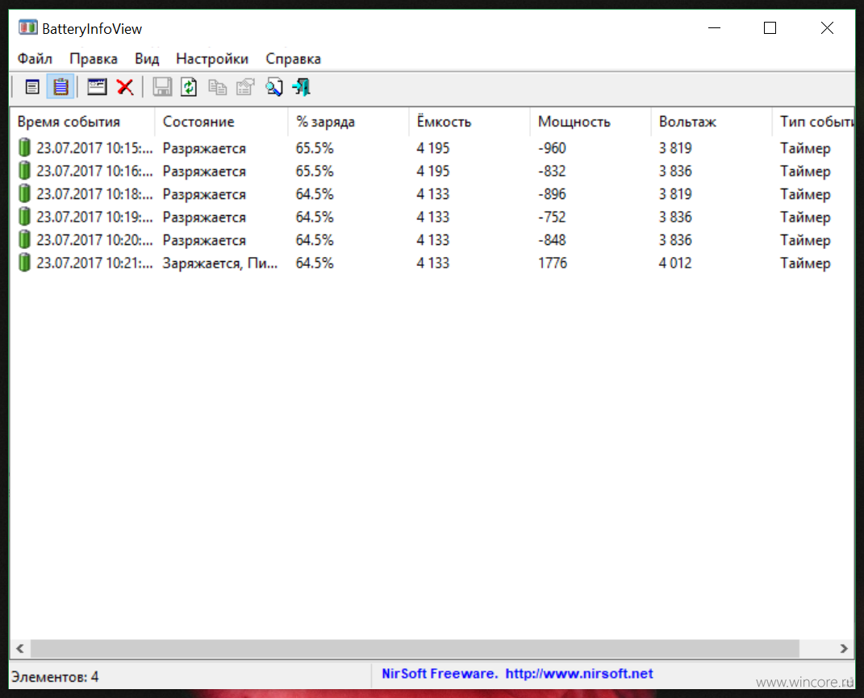Click battery icon of 10:19 log row
This screenshot has height=698, width=864.
[x=24, y=217]
